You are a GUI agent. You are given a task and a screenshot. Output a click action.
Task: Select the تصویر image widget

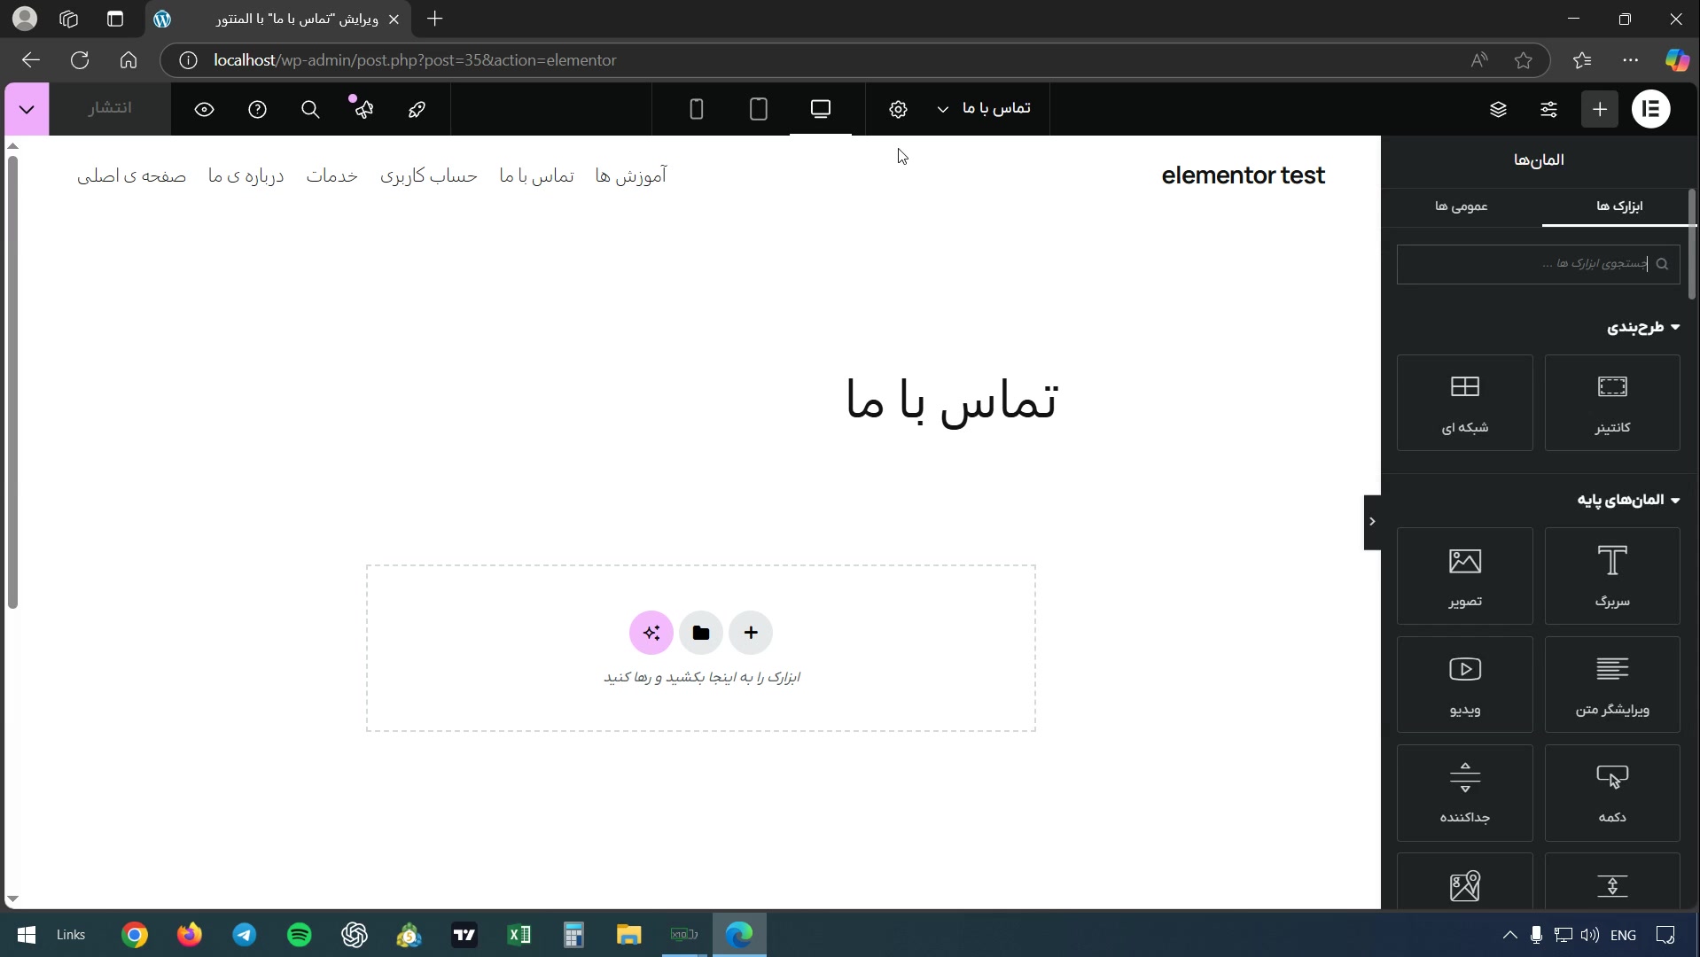(x=1465, y=576)
